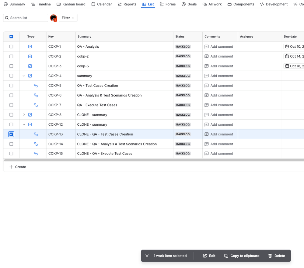The height and width of the screenshot is (268, 304).
Task: Click the task type icon for COKP-4
Action: (30, 76)
